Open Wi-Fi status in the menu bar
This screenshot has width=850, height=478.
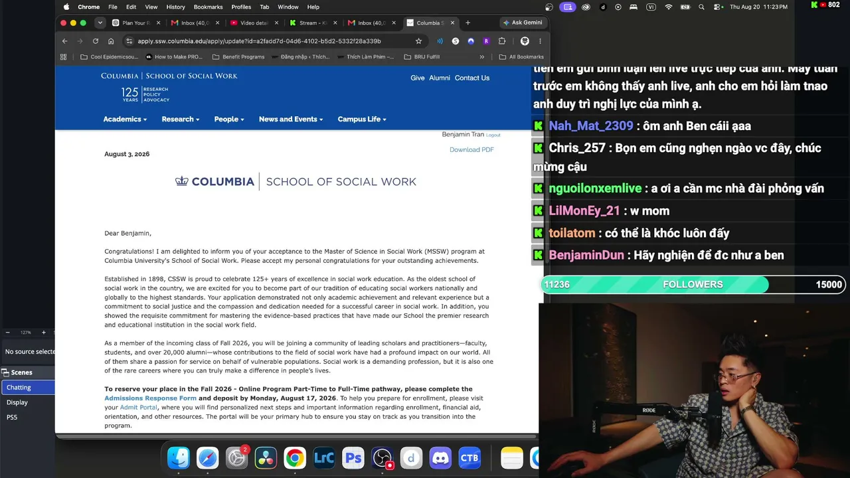pyautogui.click(x=668, y=7)
